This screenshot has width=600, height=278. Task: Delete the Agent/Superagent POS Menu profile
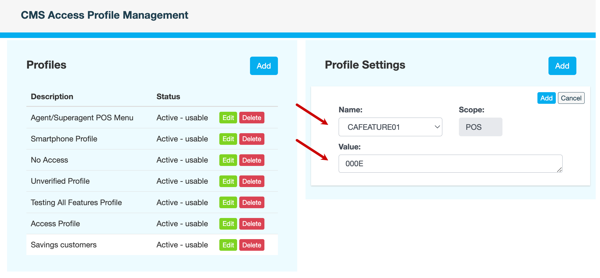pyautogui.click(x=252, y=118)
